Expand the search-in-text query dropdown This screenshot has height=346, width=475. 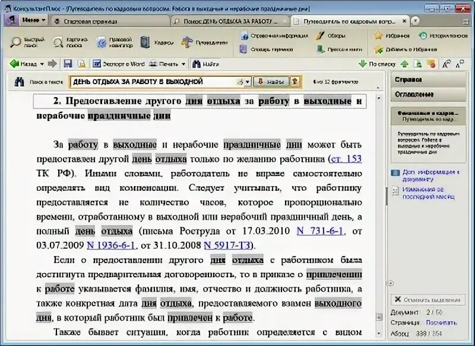click(248, 82)
